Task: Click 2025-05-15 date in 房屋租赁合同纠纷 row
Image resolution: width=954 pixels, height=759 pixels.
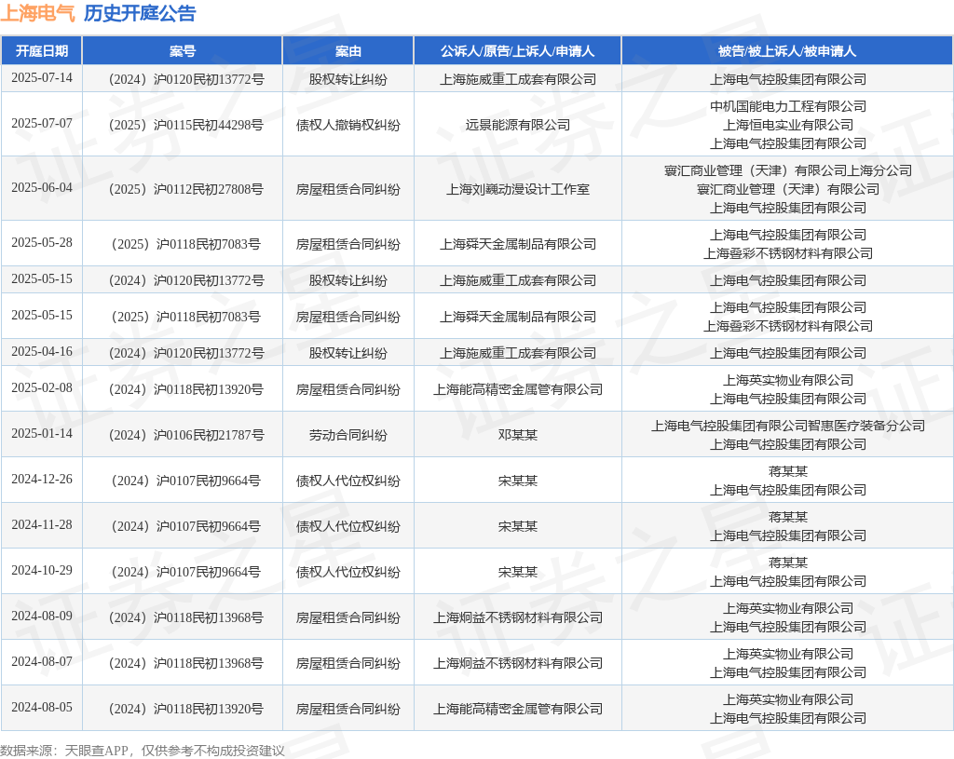Action: [x=41, y=316]
